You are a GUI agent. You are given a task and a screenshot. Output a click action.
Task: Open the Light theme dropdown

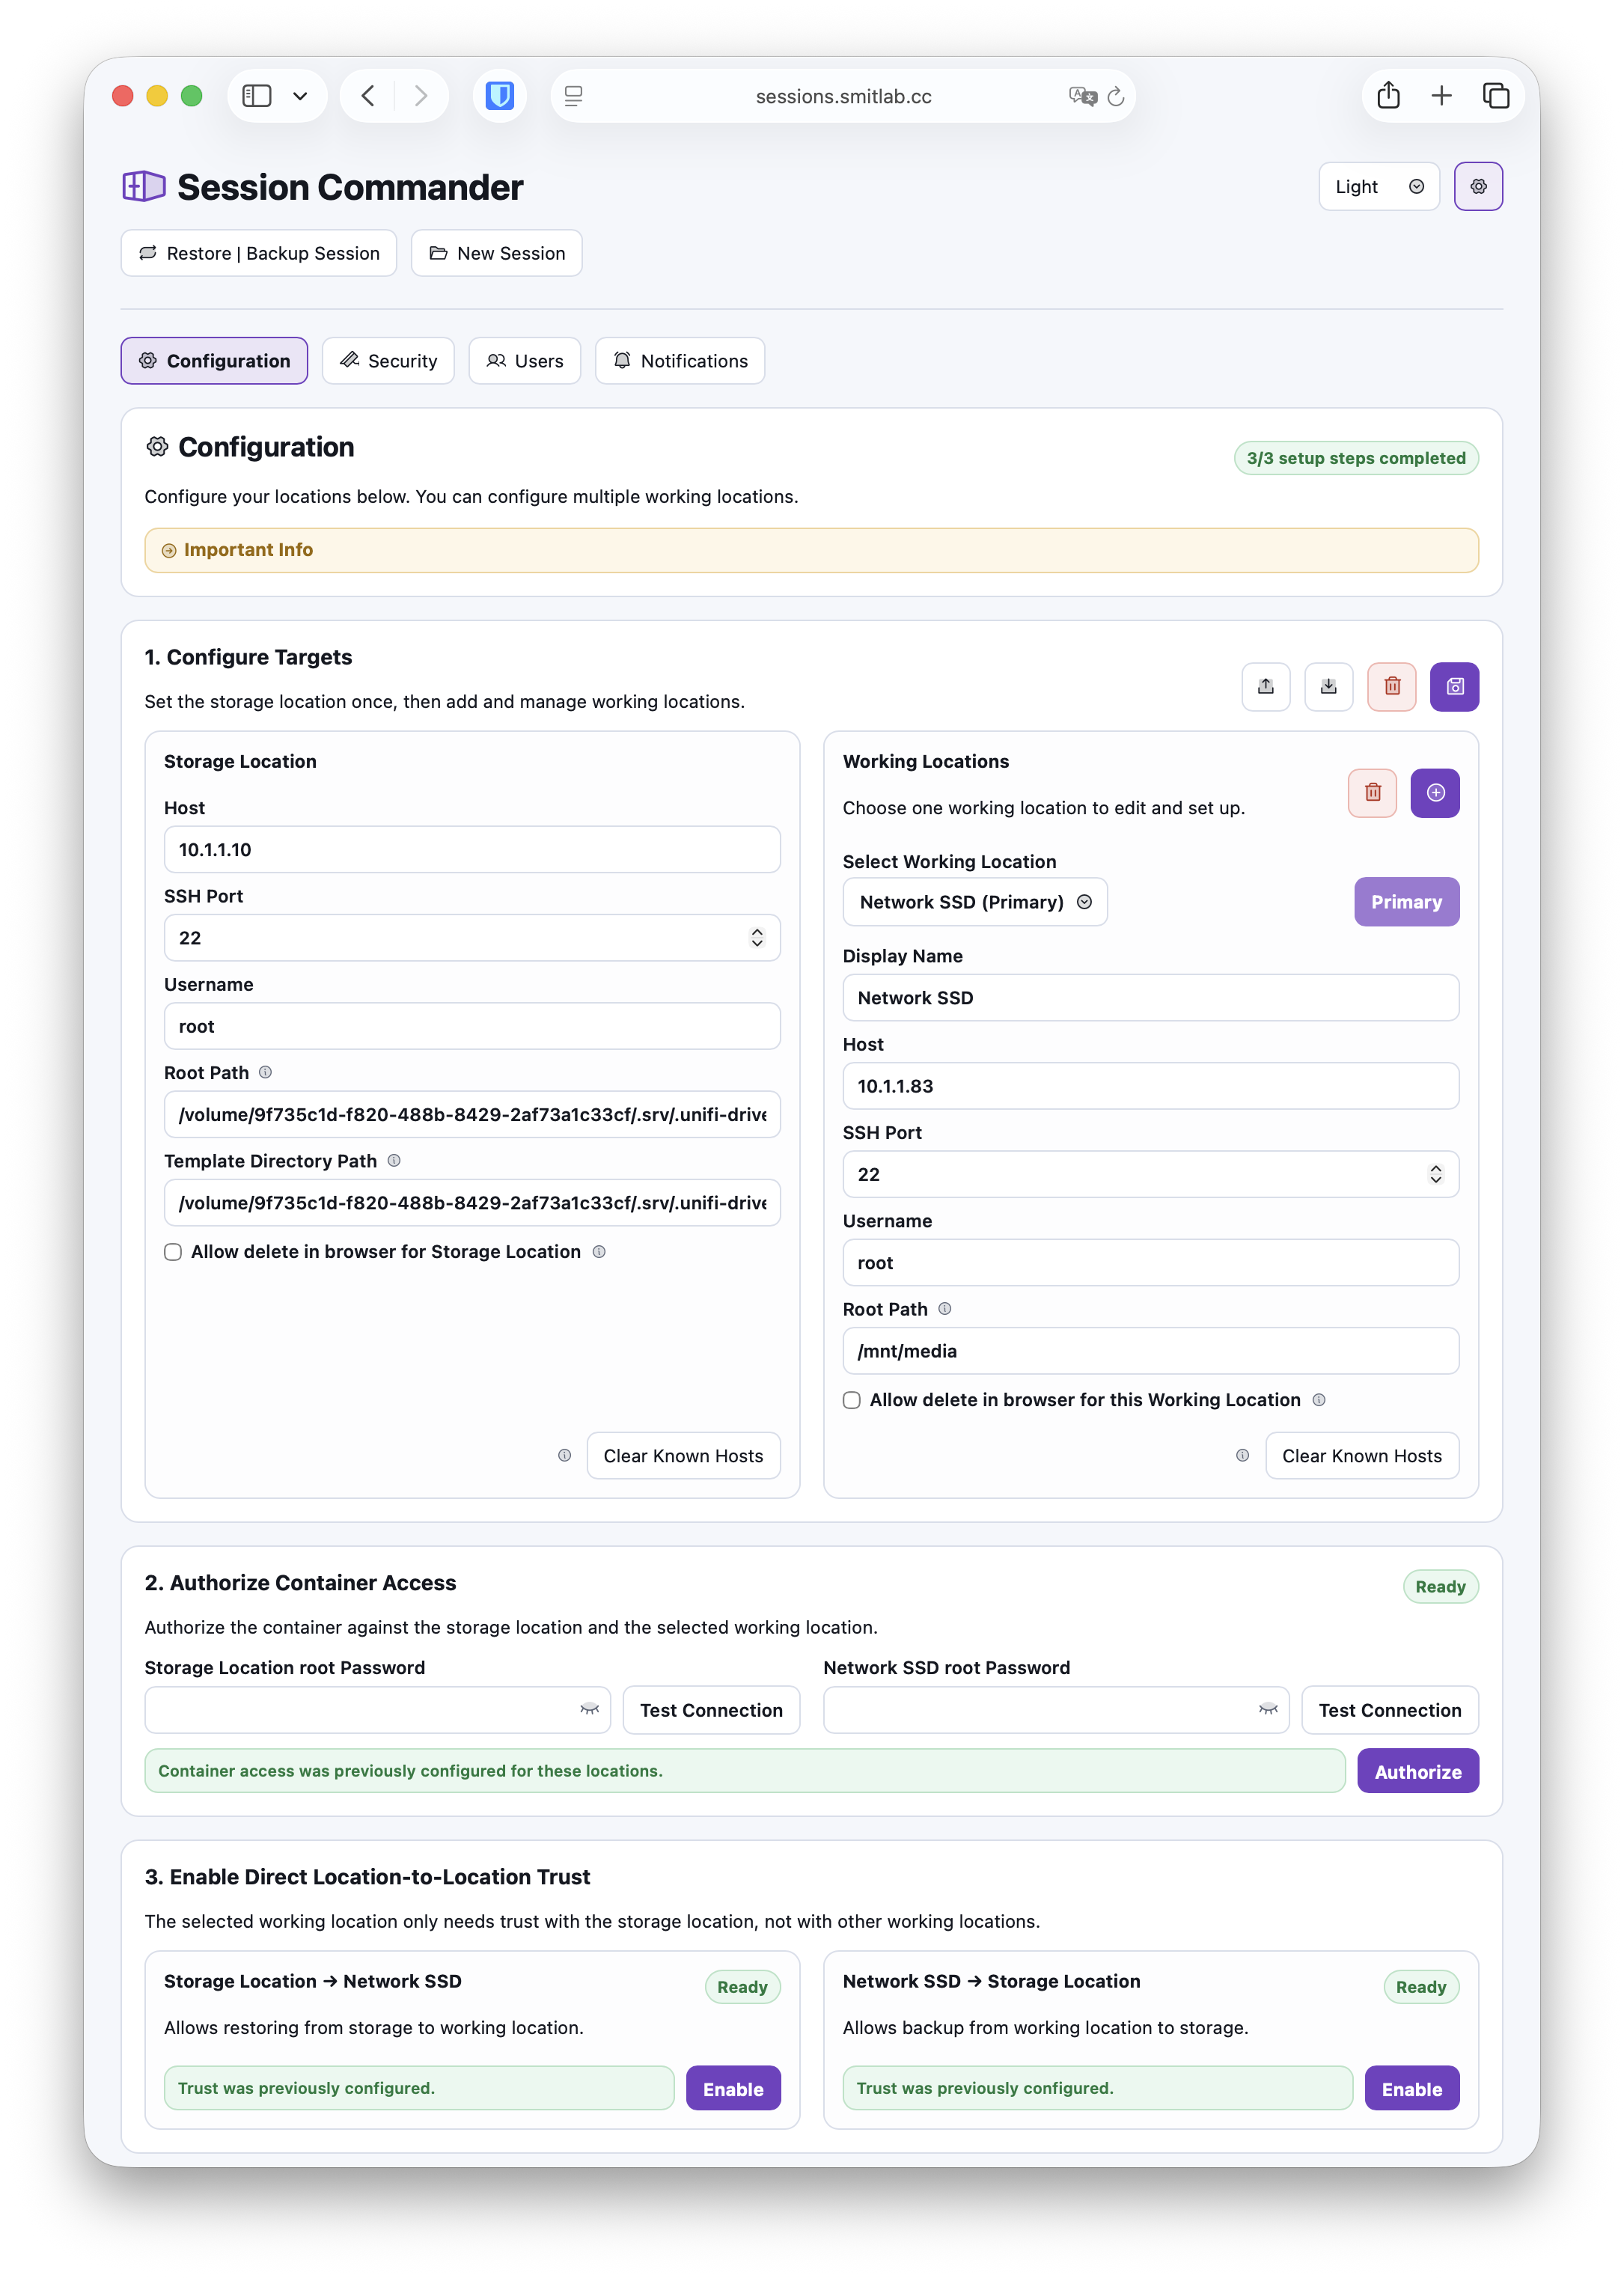1378,187
